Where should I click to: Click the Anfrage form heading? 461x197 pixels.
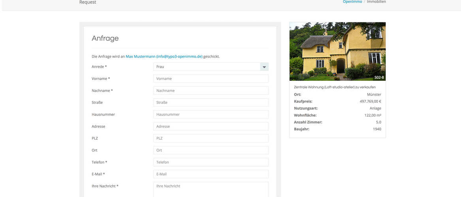pyautogui.click(x=105, y=38)
